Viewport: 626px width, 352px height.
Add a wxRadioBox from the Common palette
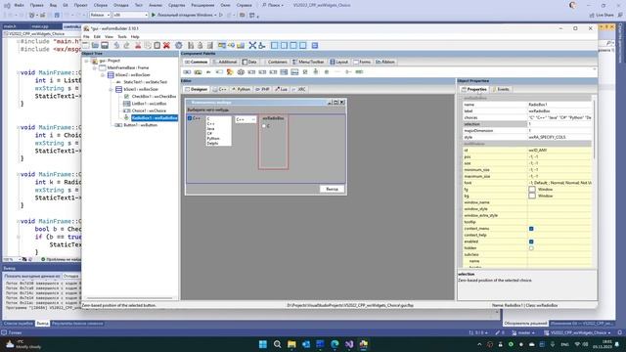[x=316, y=72]
